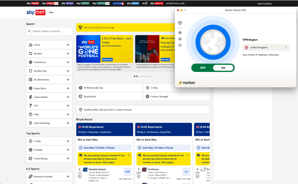Click the Safer Gambling shield check icon
Viewport: 298px width, 184px height.
click(x=30, y=123)
